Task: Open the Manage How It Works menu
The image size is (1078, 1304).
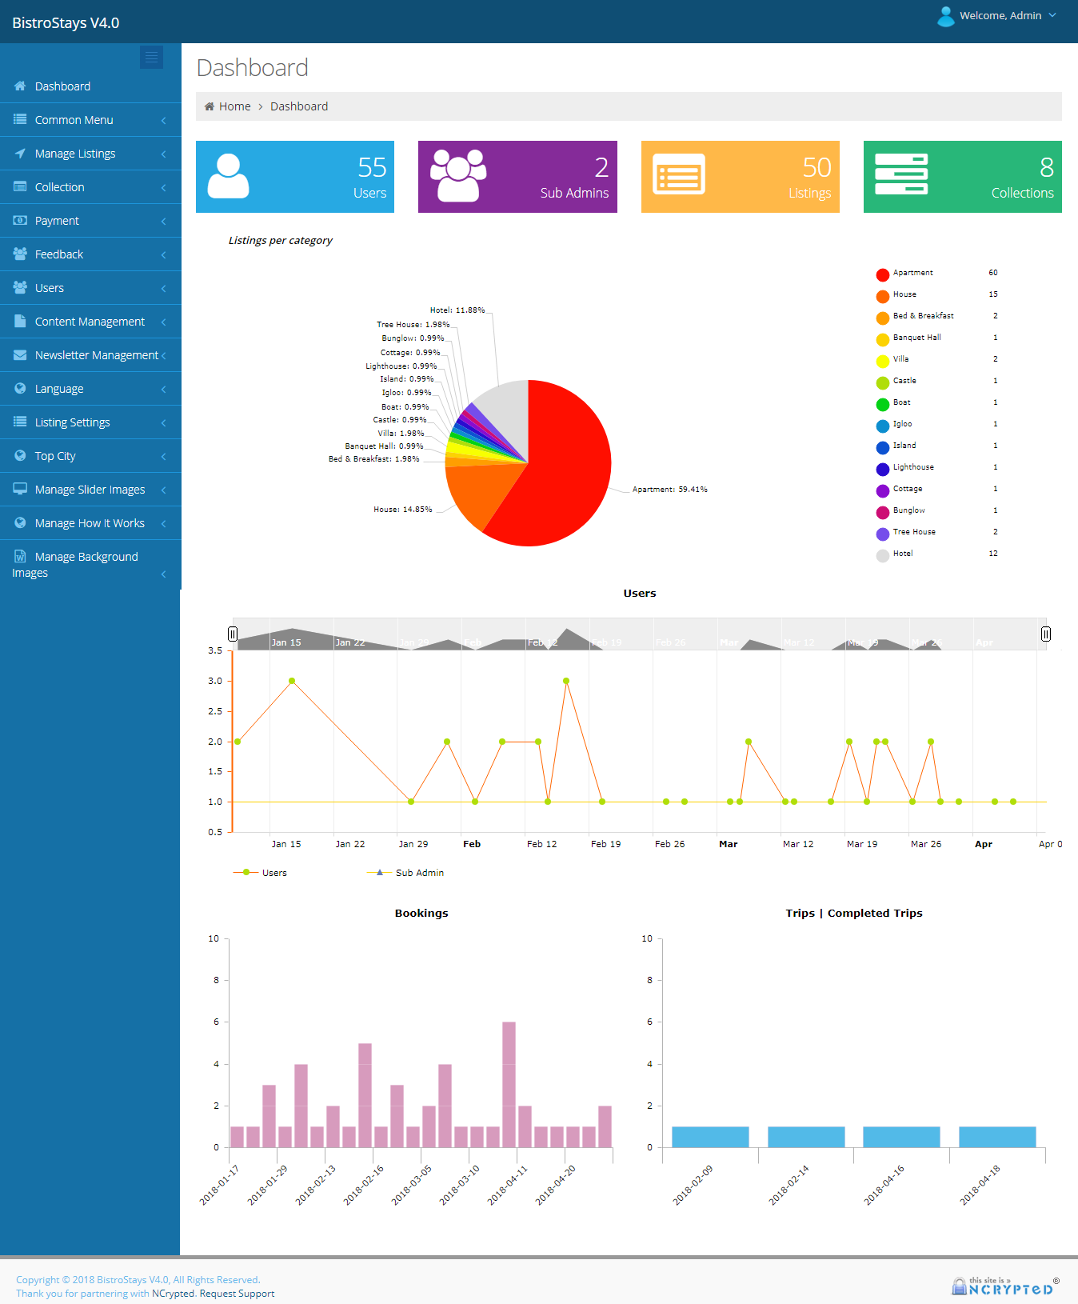Action: pos(90,523)
